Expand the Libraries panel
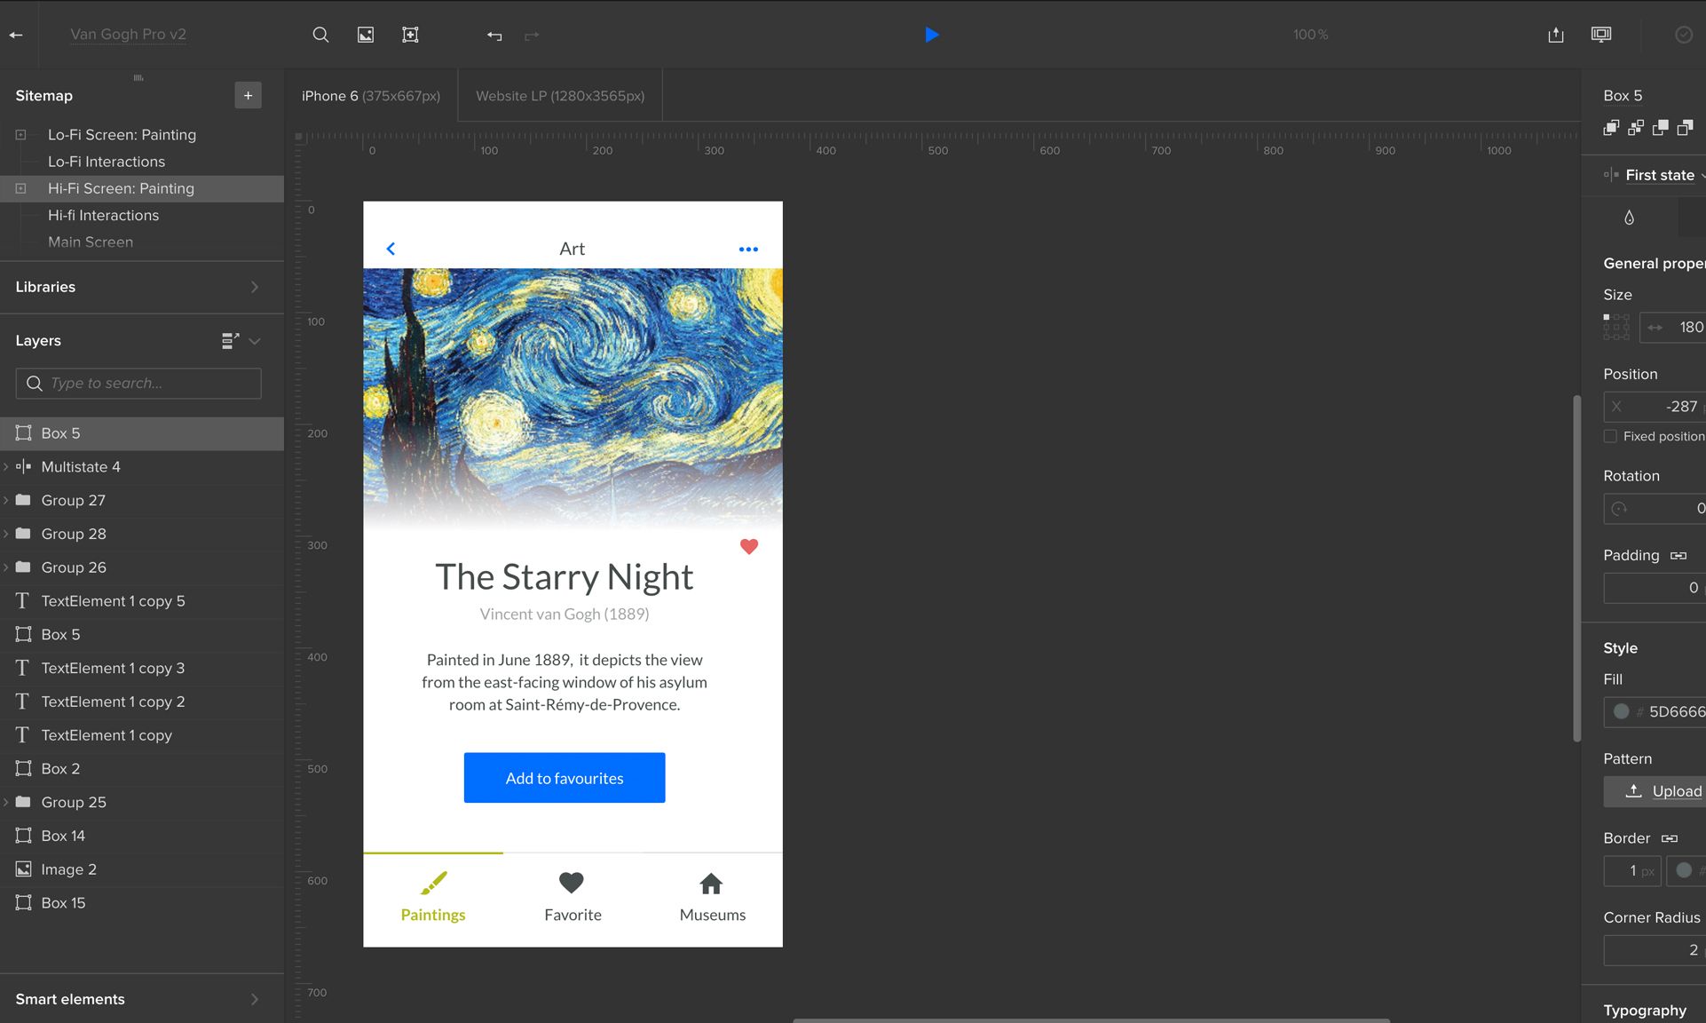 254,287
